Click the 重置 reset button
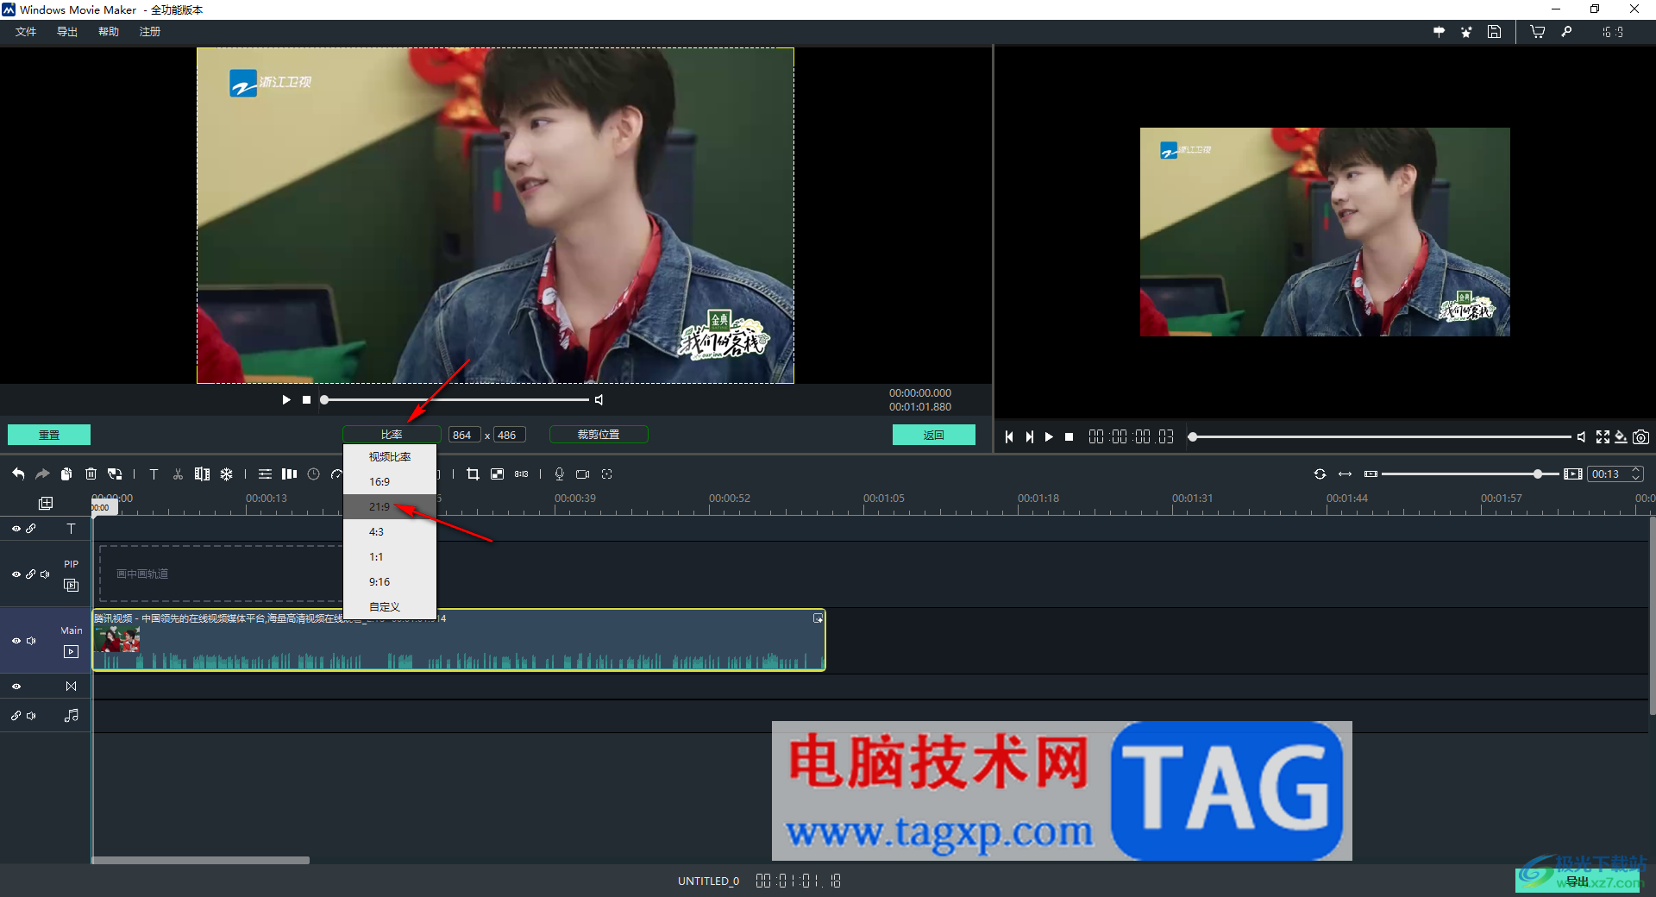 [x=49, y=435]
